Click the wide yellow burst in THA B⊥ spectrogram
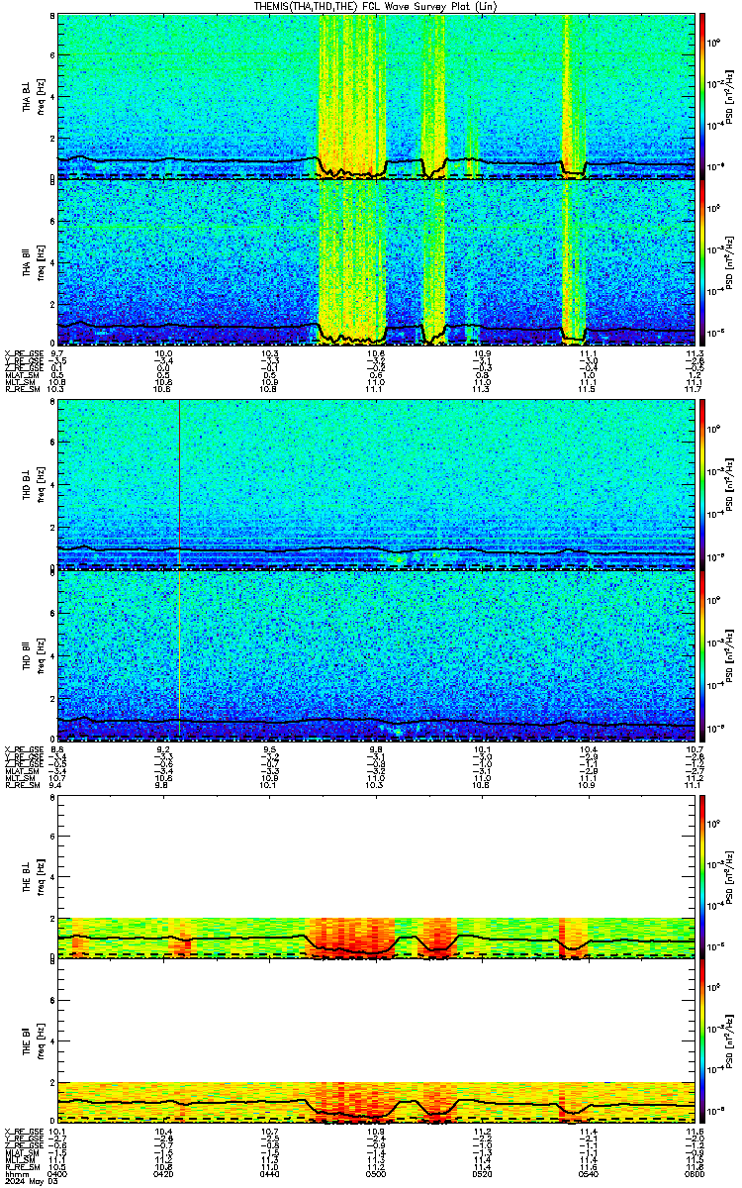742x1188 pixels. [351, 95]
